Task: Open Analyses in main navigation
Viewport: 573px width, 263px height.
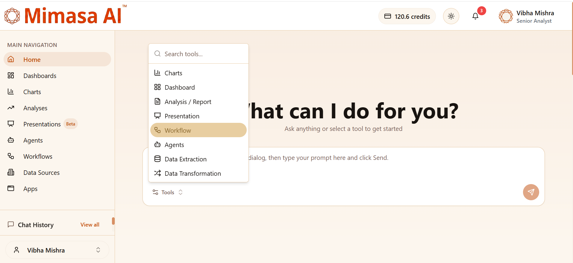Action: point(57,108)
